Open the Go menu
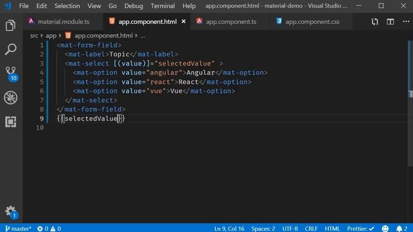413x232 pixels. pyautogui.click(x=112, y=6)
